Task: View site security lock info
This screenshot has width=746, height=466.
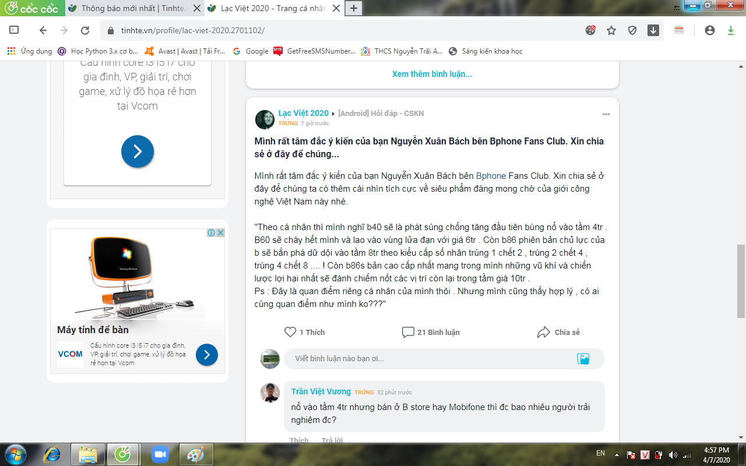Action: click(x=111, y=30)
